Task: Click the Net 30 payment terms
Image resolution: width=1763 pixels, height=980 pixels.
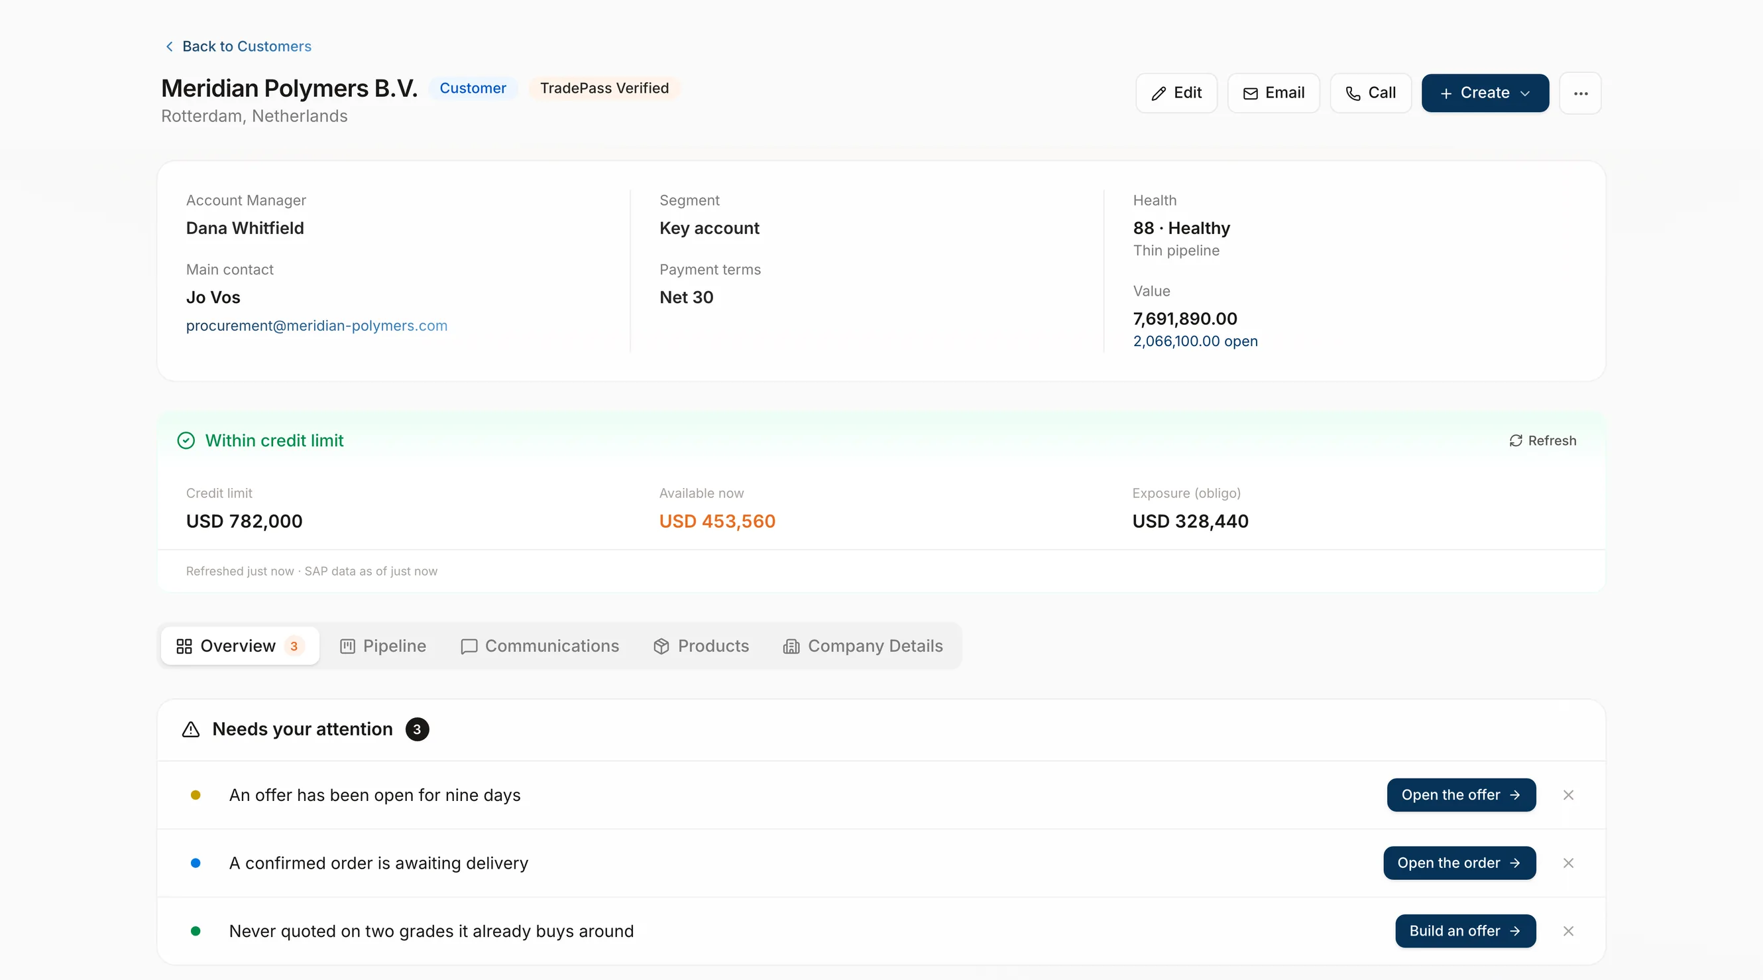Action: pos(687,297)
